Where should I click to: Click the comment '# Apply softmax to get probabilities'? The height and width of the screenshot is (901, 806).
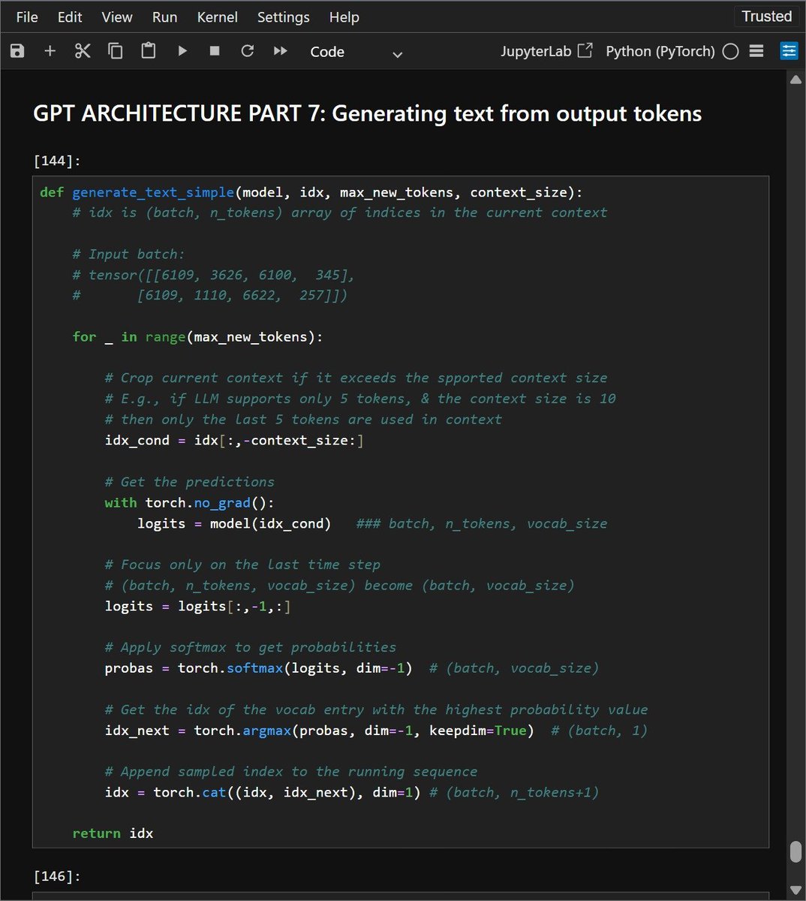tap(251, 647)
